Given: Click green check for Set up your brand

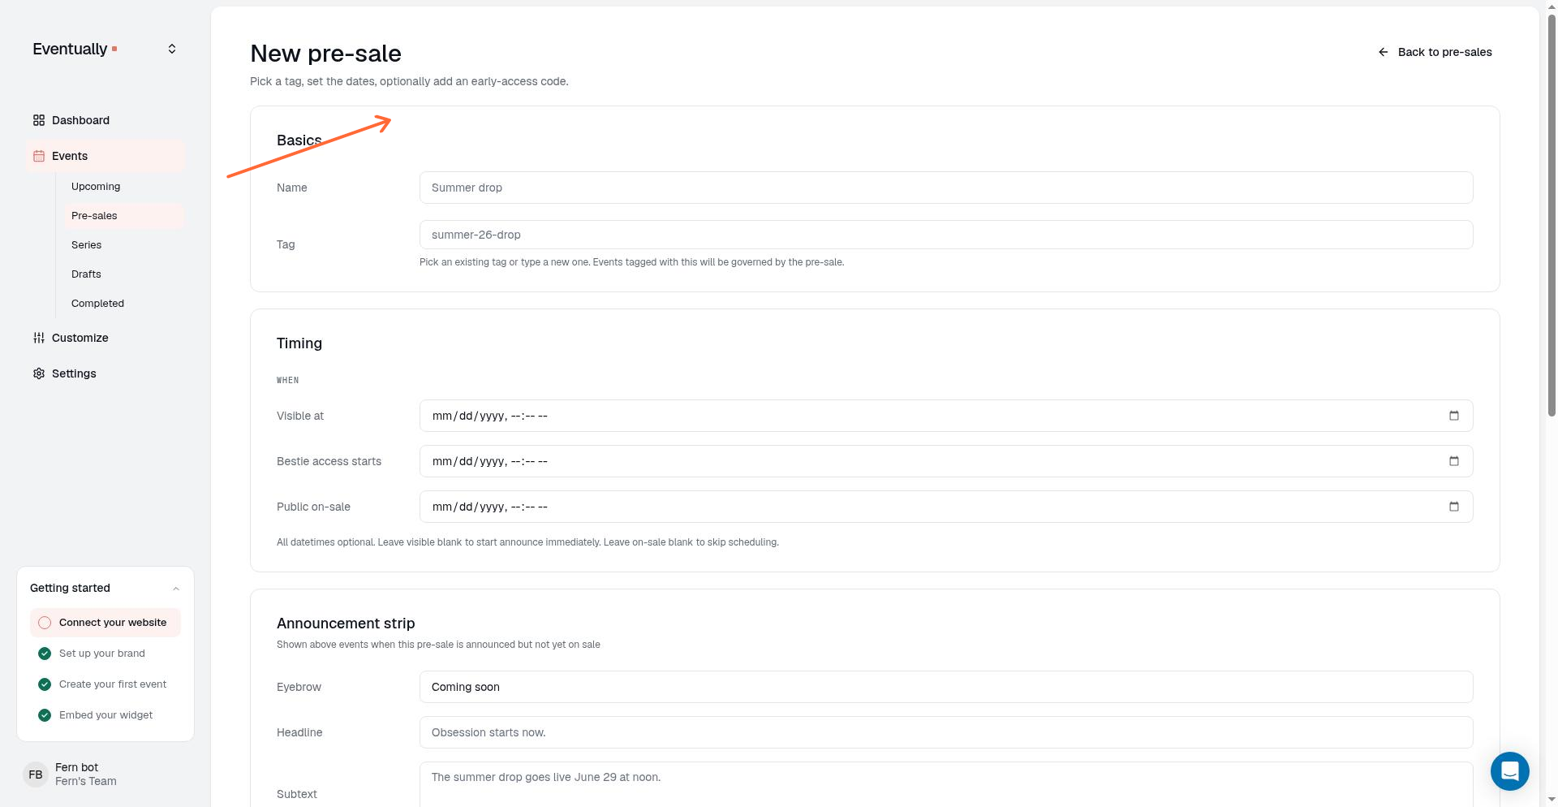Looking at the screenshot, I should (45, 654).
